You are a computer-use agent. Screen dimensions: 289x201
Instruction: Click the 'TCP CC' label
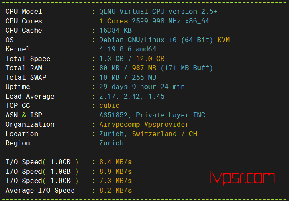click(18, 106)
